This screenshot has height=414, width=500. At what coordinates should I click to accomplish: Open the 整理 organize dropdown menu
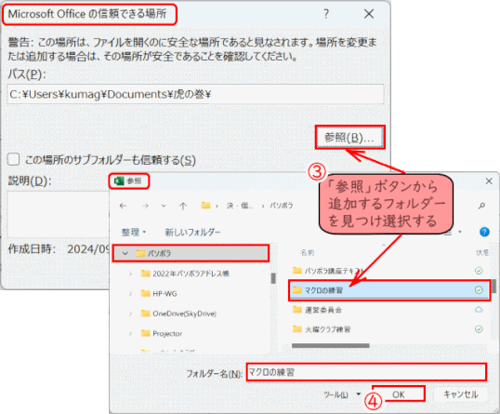point(134,232)
